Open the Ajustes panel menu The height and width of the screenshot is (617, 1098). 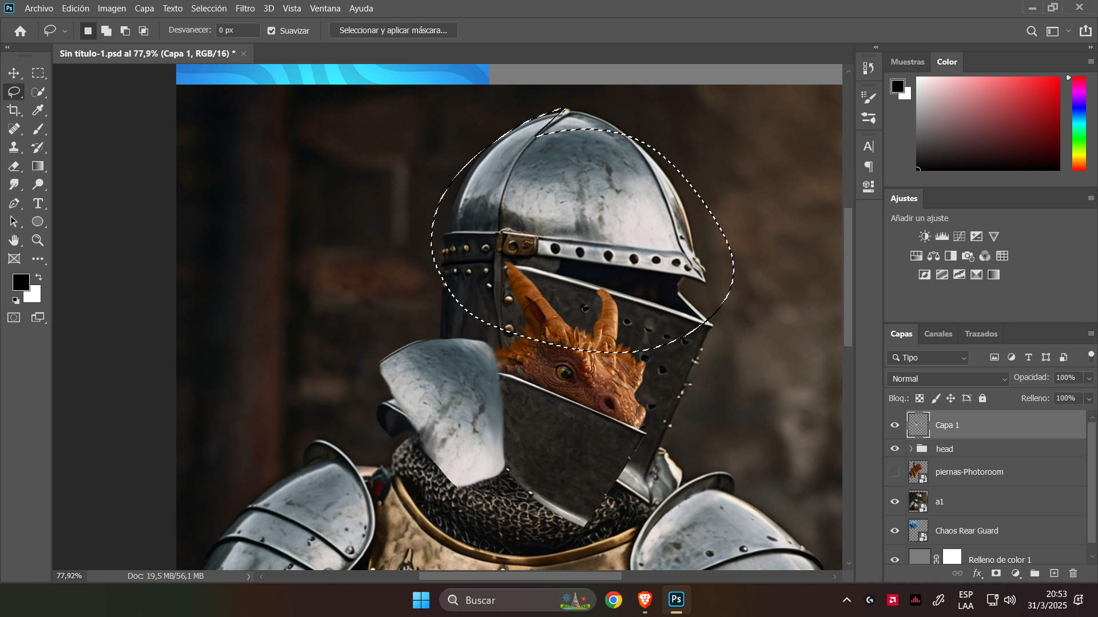click(1091, 198)
